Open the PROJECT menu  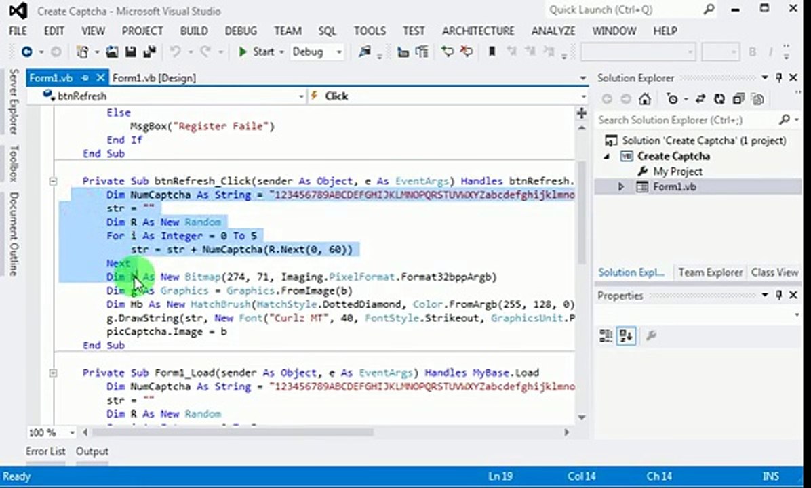[142, 31]
